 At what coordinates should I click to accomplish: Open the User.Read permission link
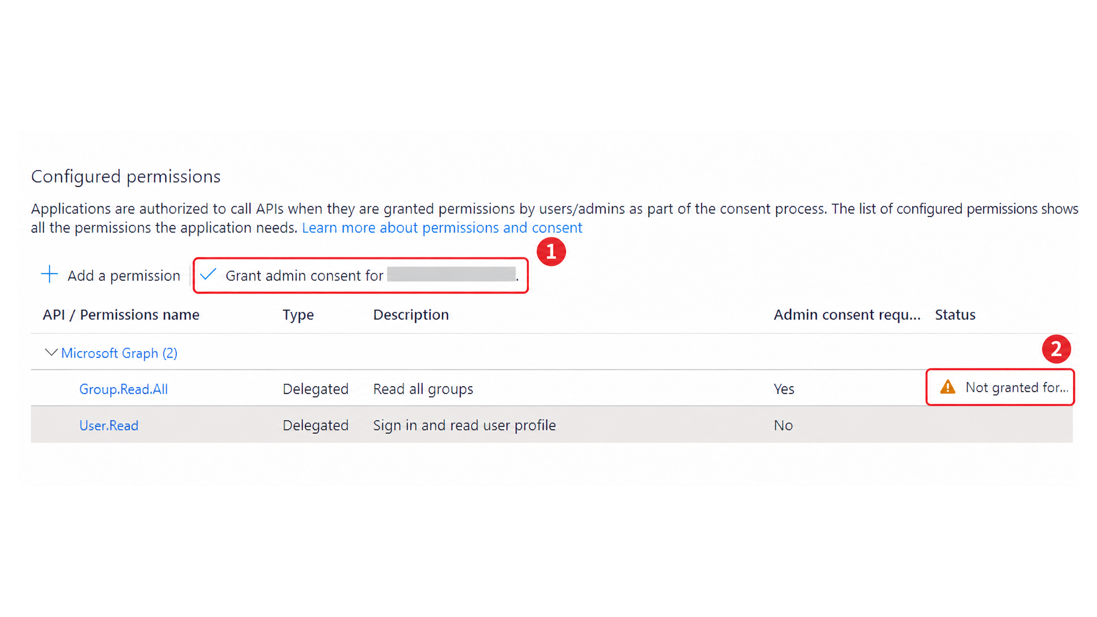[x=109, y=425]
